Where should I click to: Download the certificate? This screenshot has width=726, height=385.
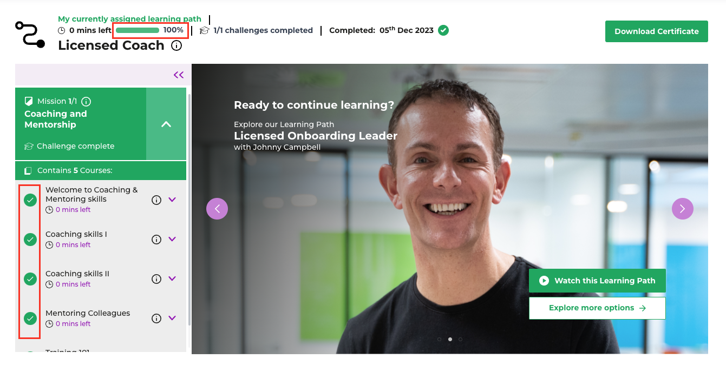[x=657, y=31]
